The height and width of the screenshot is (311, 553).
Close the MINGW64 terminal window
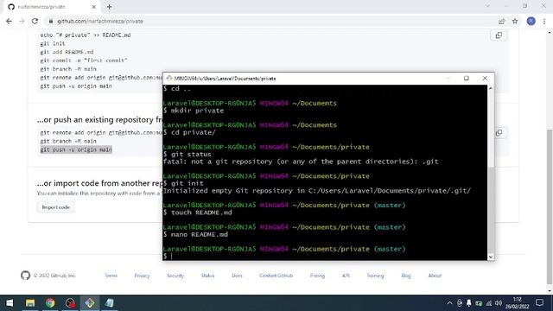tap(485, 79)
